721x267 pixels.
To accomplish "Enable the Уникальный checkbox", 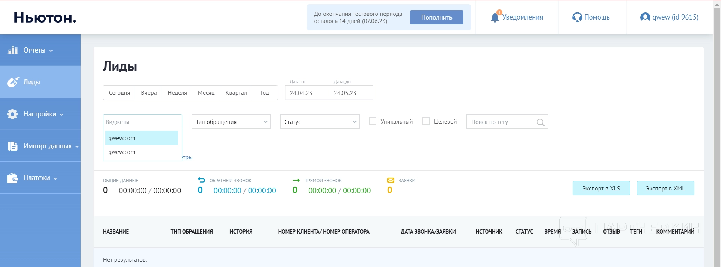I will (x=373, y=121).
